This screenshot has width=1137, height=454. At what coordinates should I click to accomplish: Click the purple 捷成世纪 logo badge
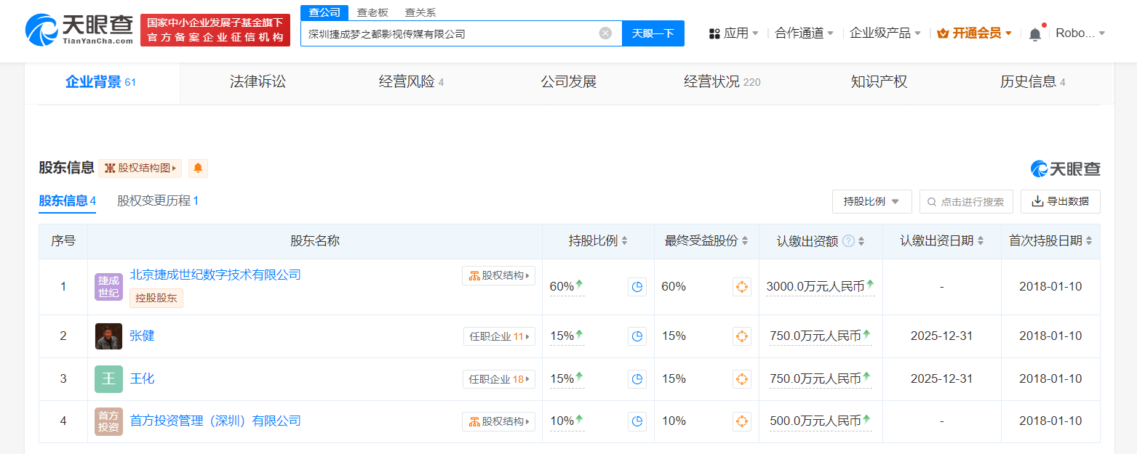(x=108, y=287)
